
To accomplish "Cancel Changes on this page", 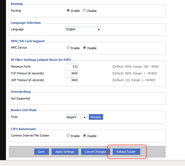I will 95,152.
